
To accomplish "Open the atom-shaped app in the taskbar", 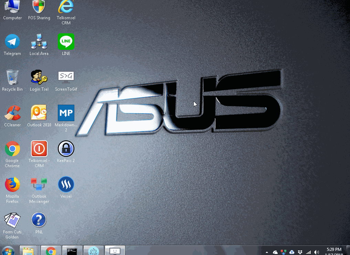I will point(94,251).
